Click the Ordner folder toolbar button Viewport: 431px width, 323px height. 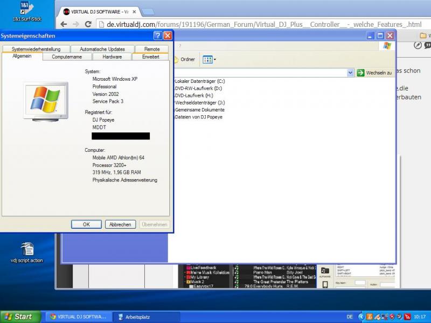[185, 59]
